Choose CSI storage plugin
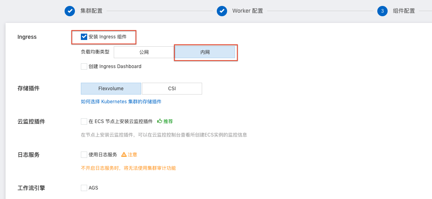 pyautogui.click(x=172, y=89)
